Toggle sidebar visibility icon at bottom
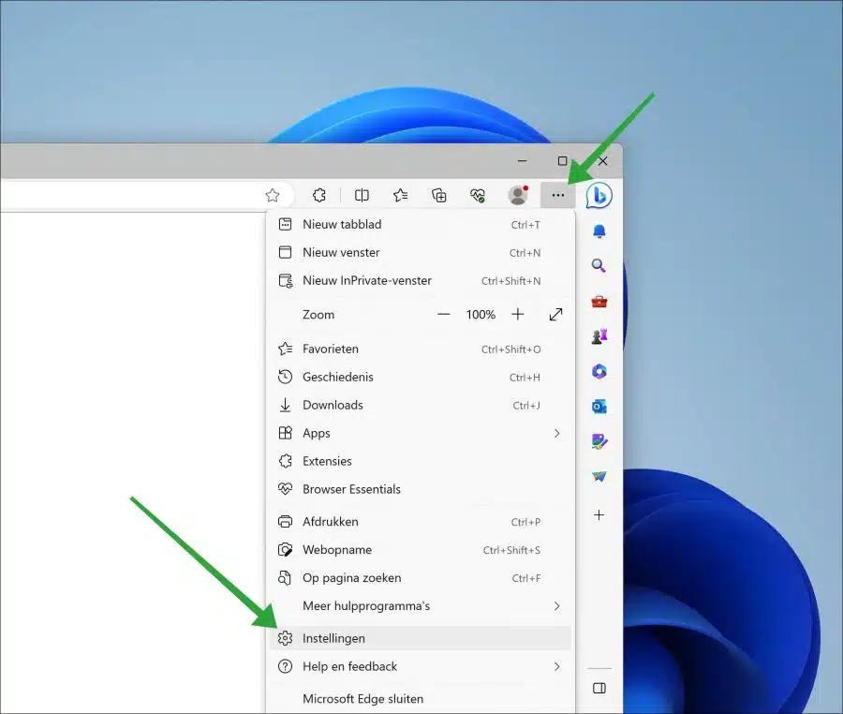Image resolution: width=843 pixels, height=714 pixels. [599, 688]
